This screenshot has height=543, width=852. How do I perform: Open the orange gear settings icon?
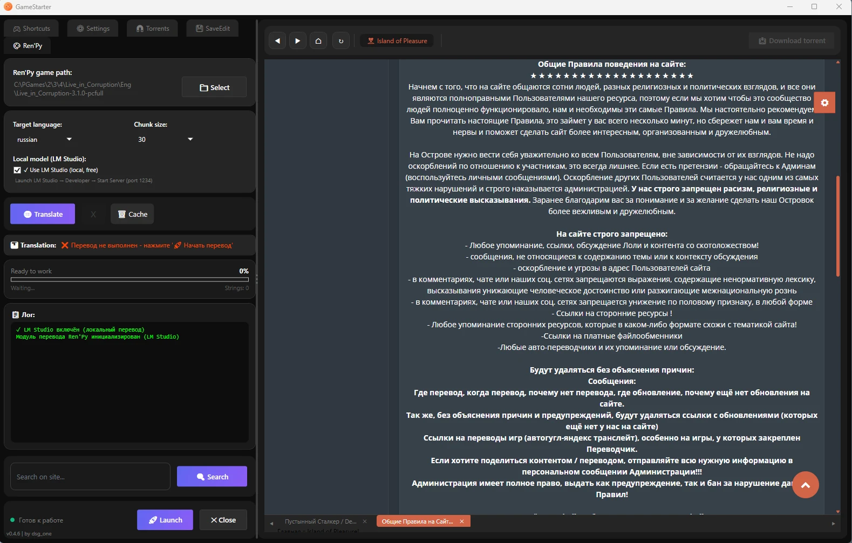tap(824, 103)
